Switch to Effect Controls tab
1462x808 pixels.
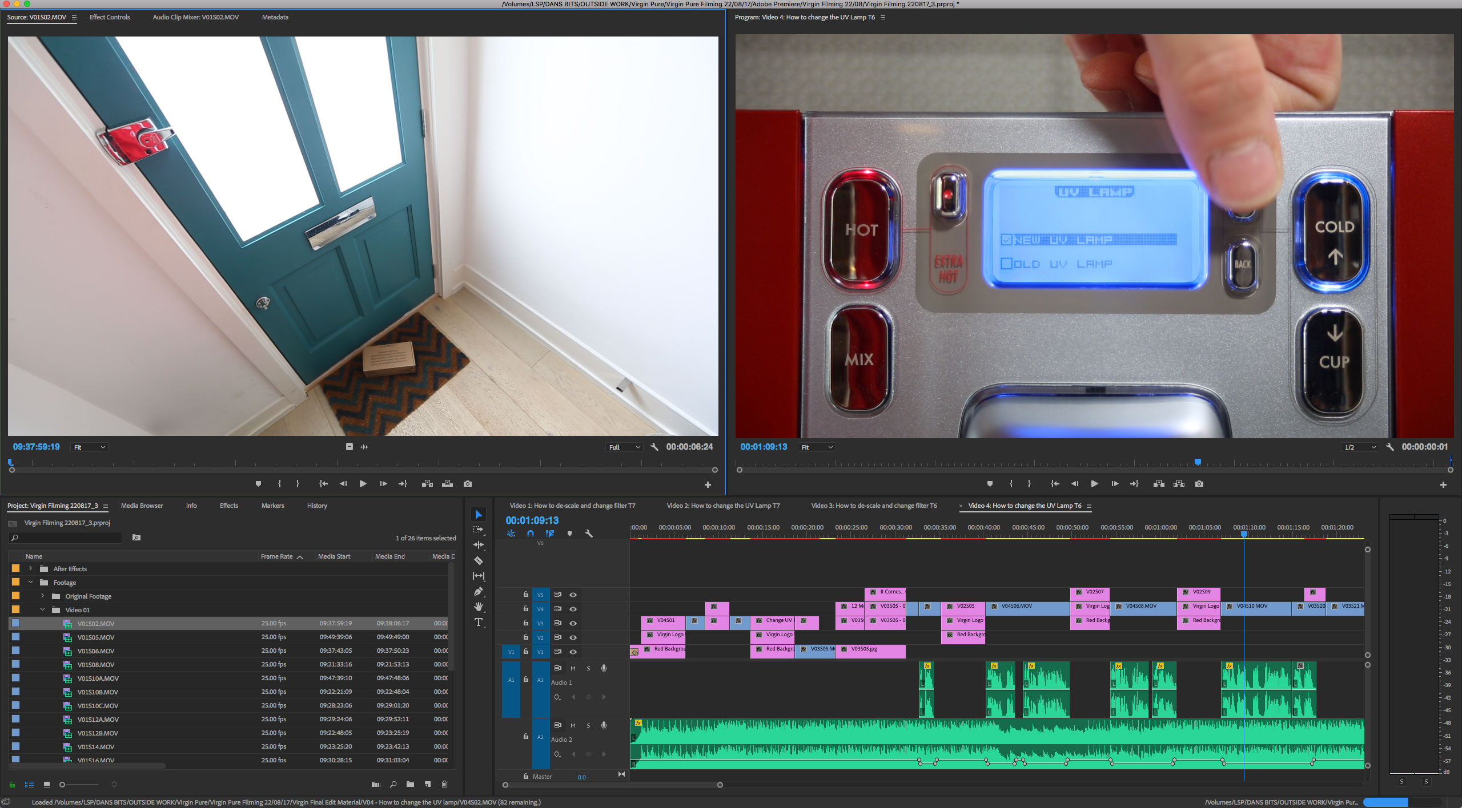(x=110, y=17)
